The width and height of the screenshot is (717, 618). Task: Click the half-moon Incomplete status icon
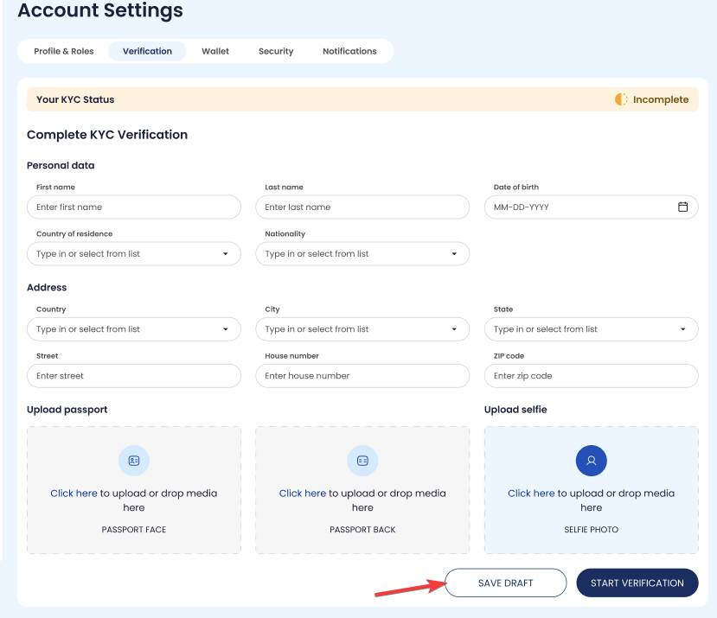point(621,99)
